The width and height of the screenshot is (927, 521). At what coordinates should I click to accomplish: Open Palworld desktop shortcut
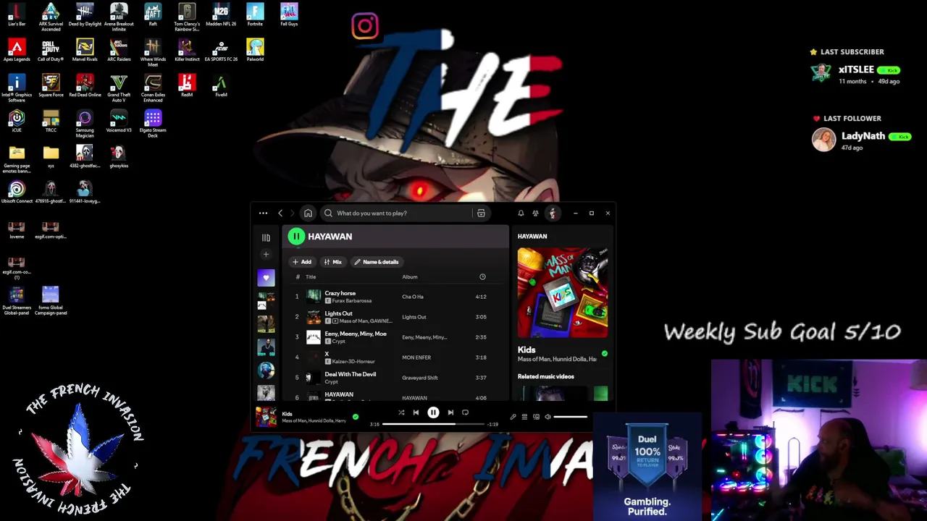pyautogui.click(x=255, y=50)
